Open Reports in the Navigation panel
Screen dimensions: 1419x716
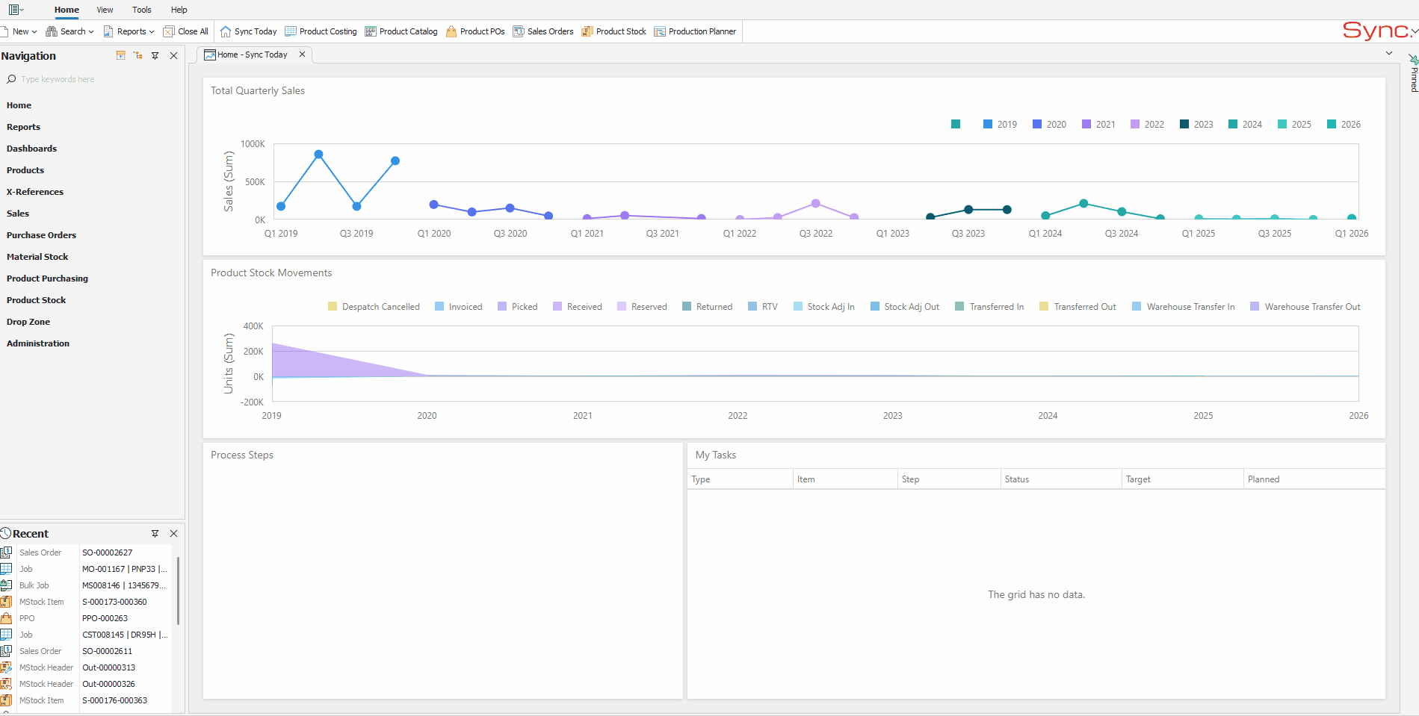click(23, 127)
